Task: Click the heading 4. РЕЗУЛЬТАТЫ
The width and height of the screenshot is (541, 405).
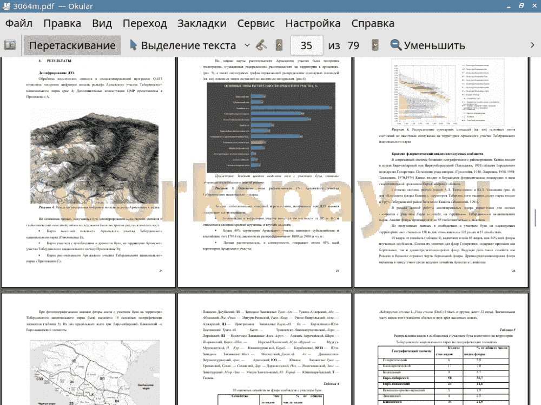Action: [55, 61]
